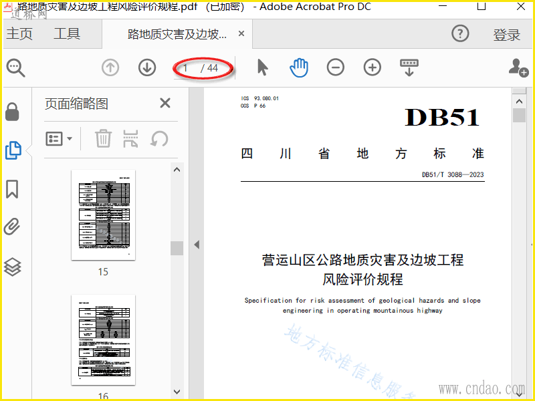The height and width of the screenshot is (401, 535).
Task: Click the 页面缩略图 panel title
Action: [76, 104]
